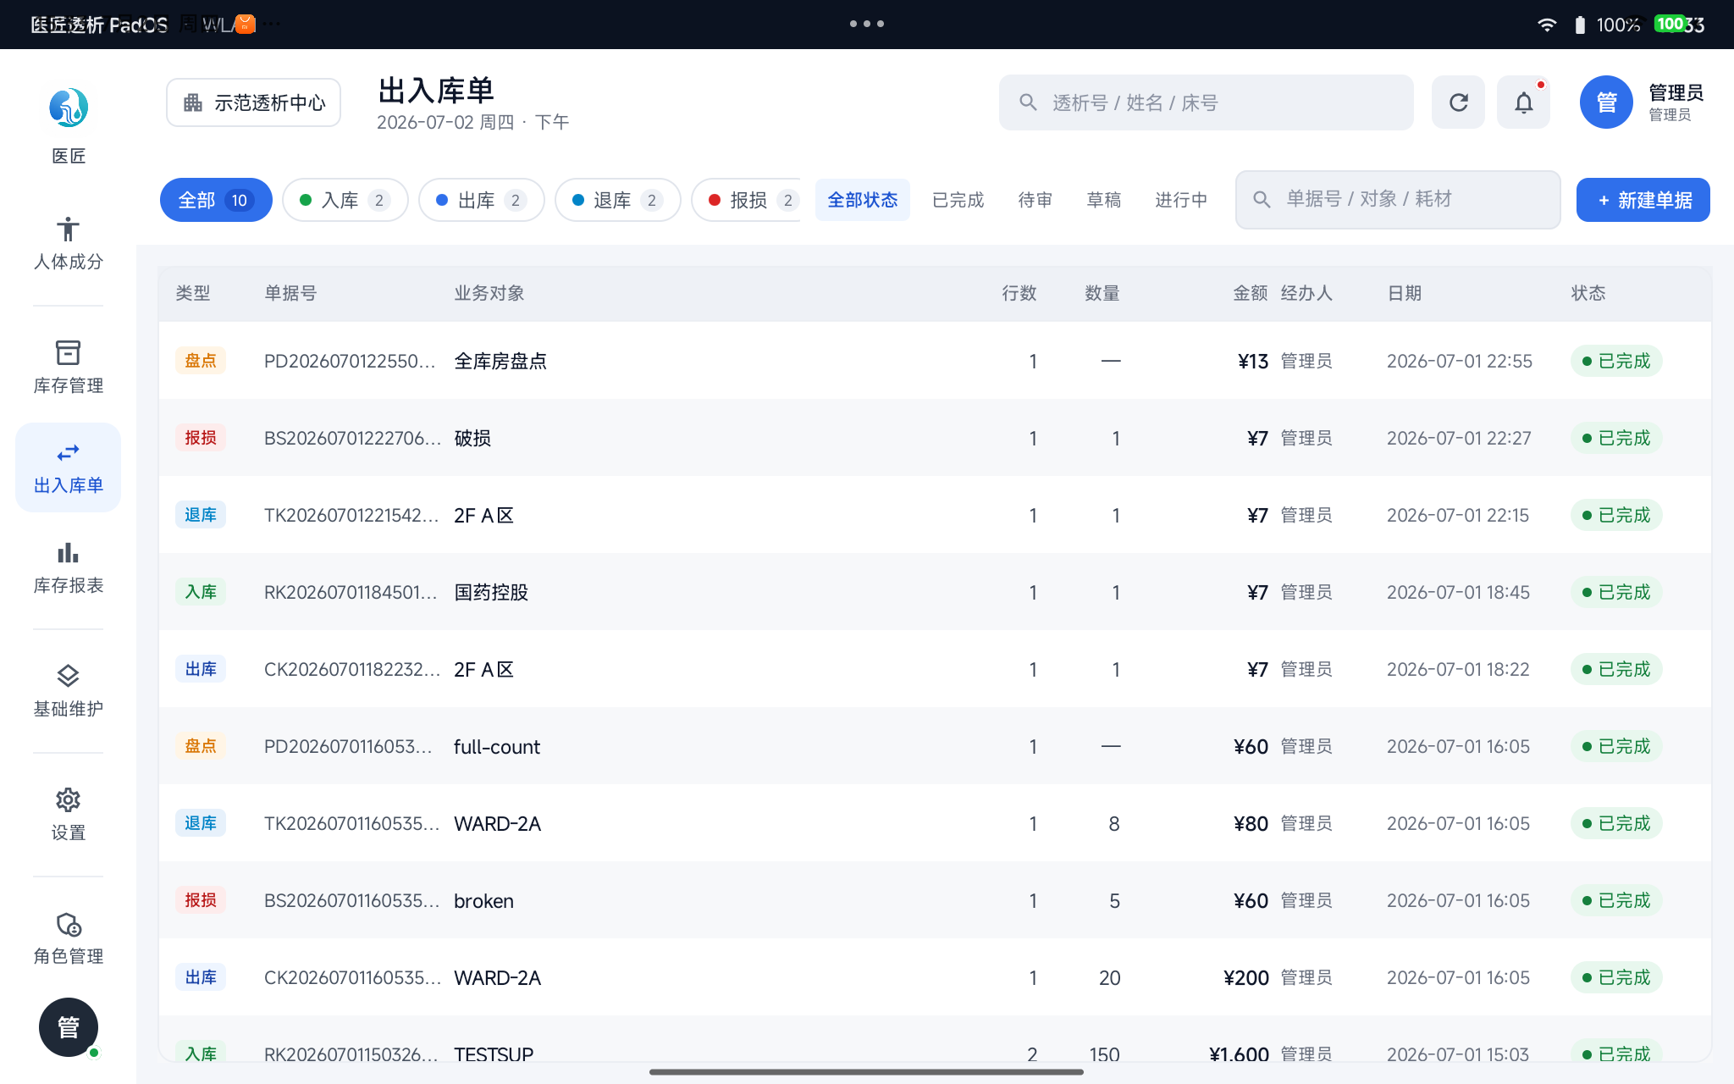Click the 新建单据 button

click(x=1643, y=200)
